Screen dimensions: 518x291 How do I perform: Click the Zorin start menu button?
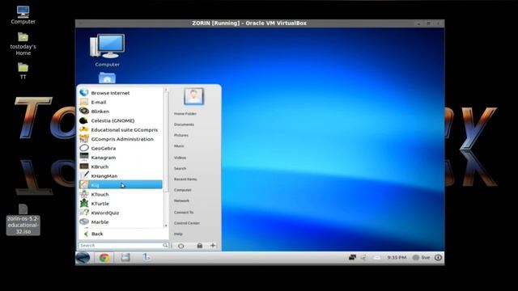[83, 258]
